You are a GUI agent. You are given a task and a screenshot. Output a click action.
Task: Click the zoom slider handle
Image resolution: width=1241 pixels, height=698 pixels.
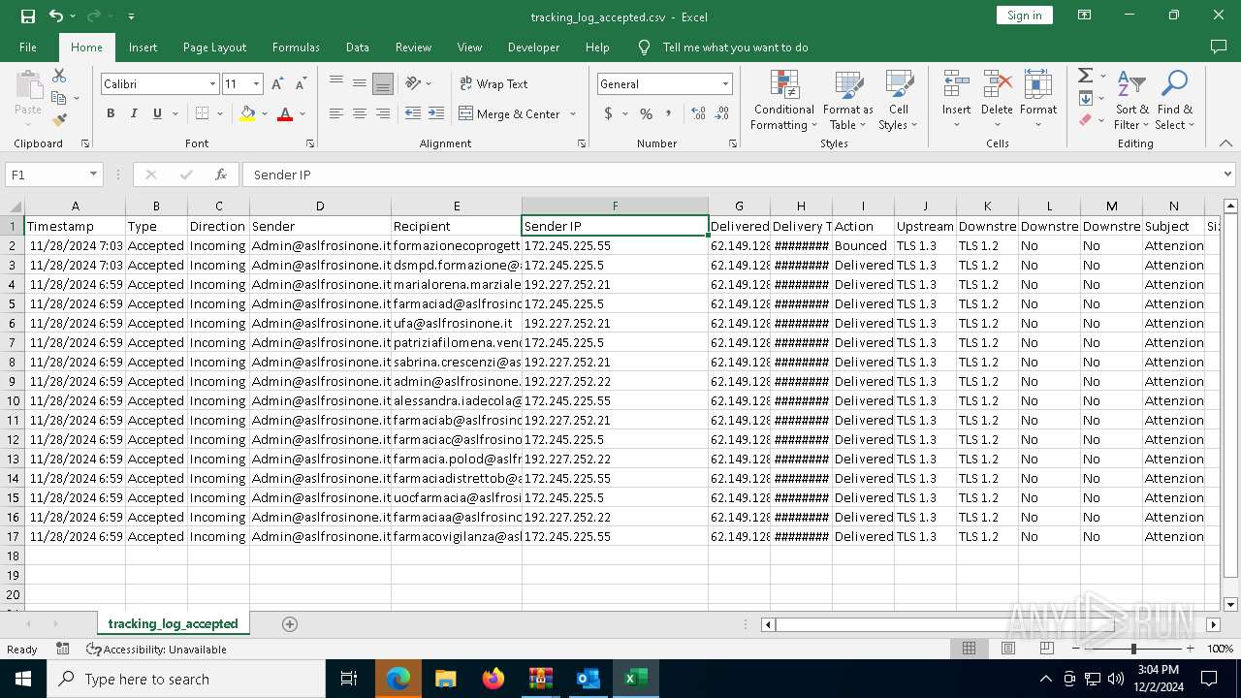(1133, 649)
